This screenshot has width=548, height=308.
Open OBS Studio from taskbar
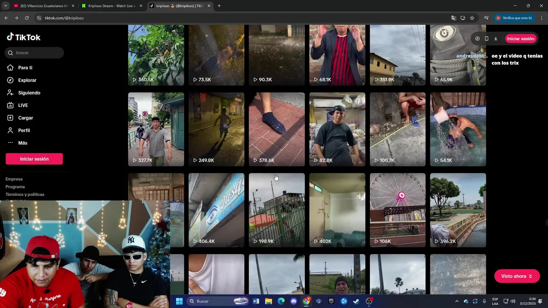369,301
